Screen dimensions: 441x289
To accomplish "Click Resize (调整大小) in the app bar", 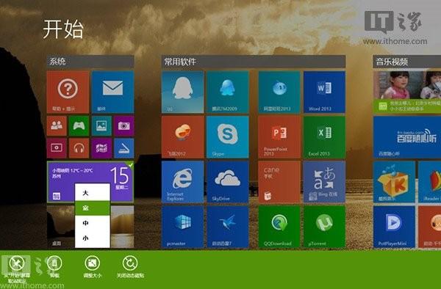I will coord(93,266).
